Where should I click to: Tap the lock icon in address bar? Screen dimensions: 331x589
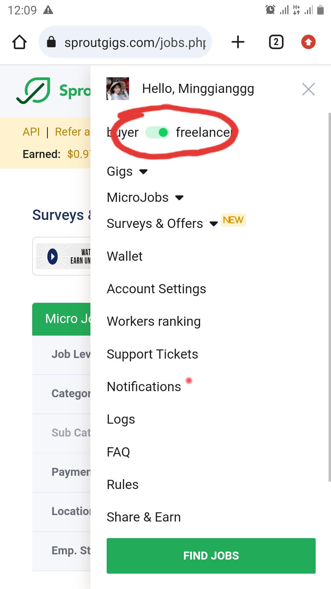point(51,42)
